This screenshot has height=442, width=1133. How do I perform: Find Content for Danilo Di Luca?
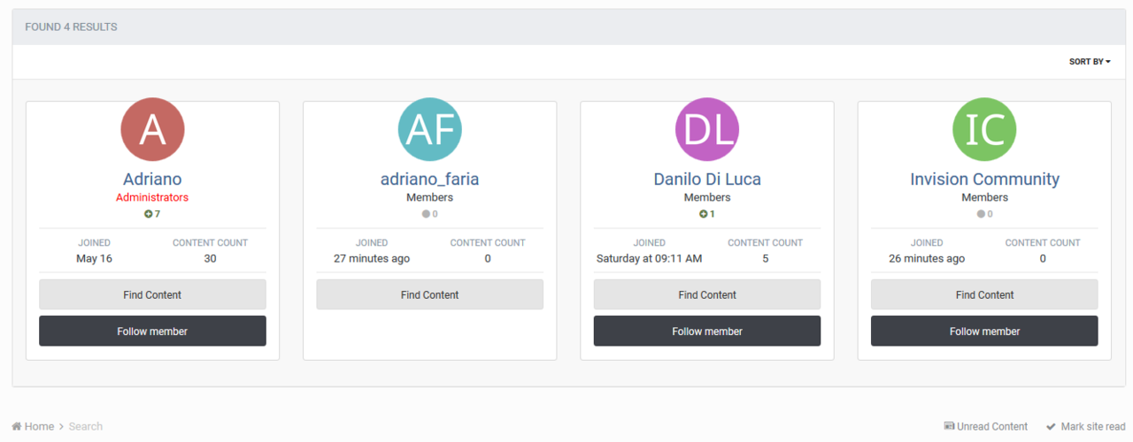(707, 294)
